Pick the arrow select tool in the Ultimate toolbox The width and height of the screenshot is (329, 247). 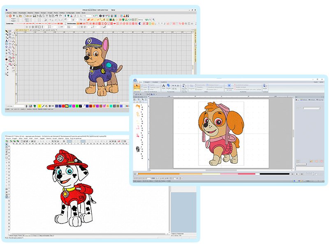7,32
